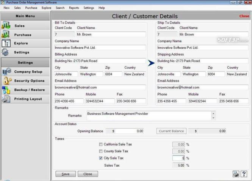Open the Help menu
Image resolution: width=252 pixels, height=181 pixels.
[102, 8]
